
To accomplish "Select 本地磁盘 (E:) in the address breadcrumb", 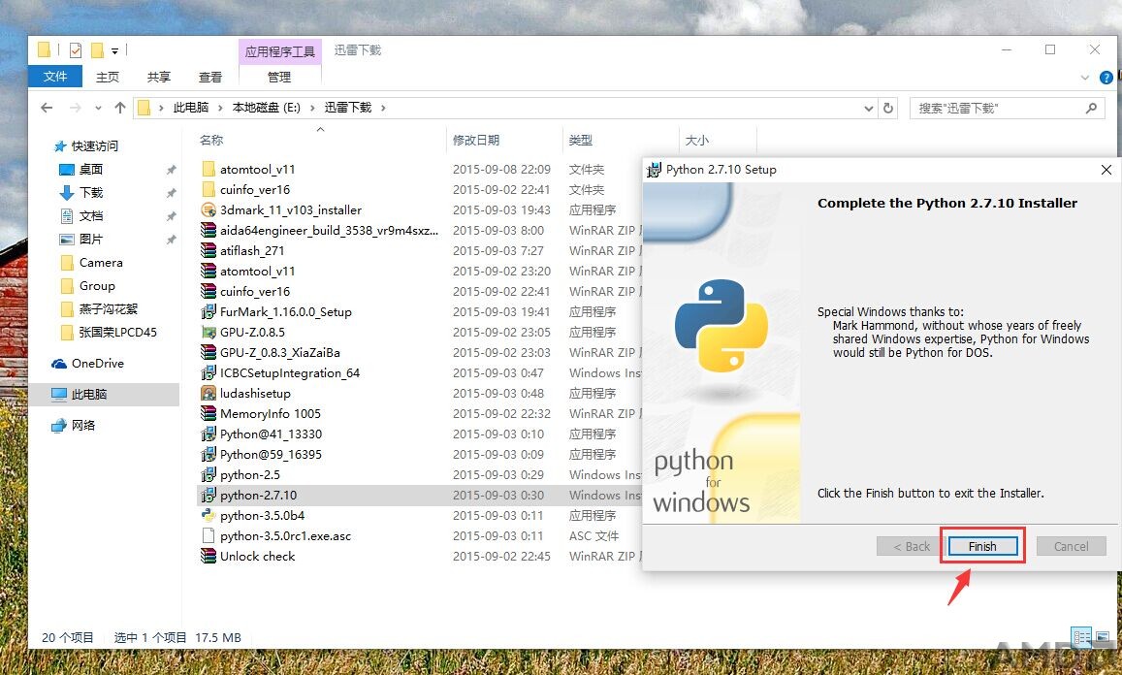I will pos(266,108).
